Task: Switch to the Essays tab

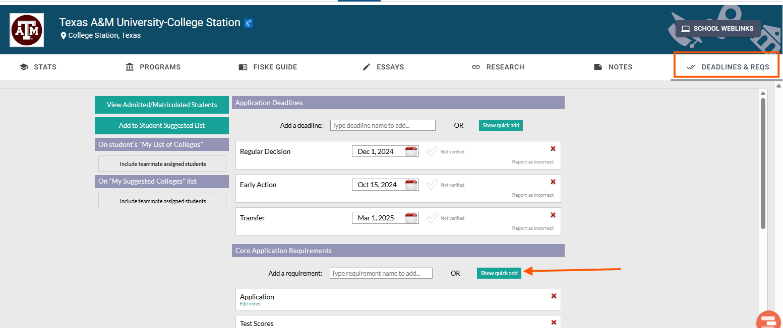Action: point(383,67)
